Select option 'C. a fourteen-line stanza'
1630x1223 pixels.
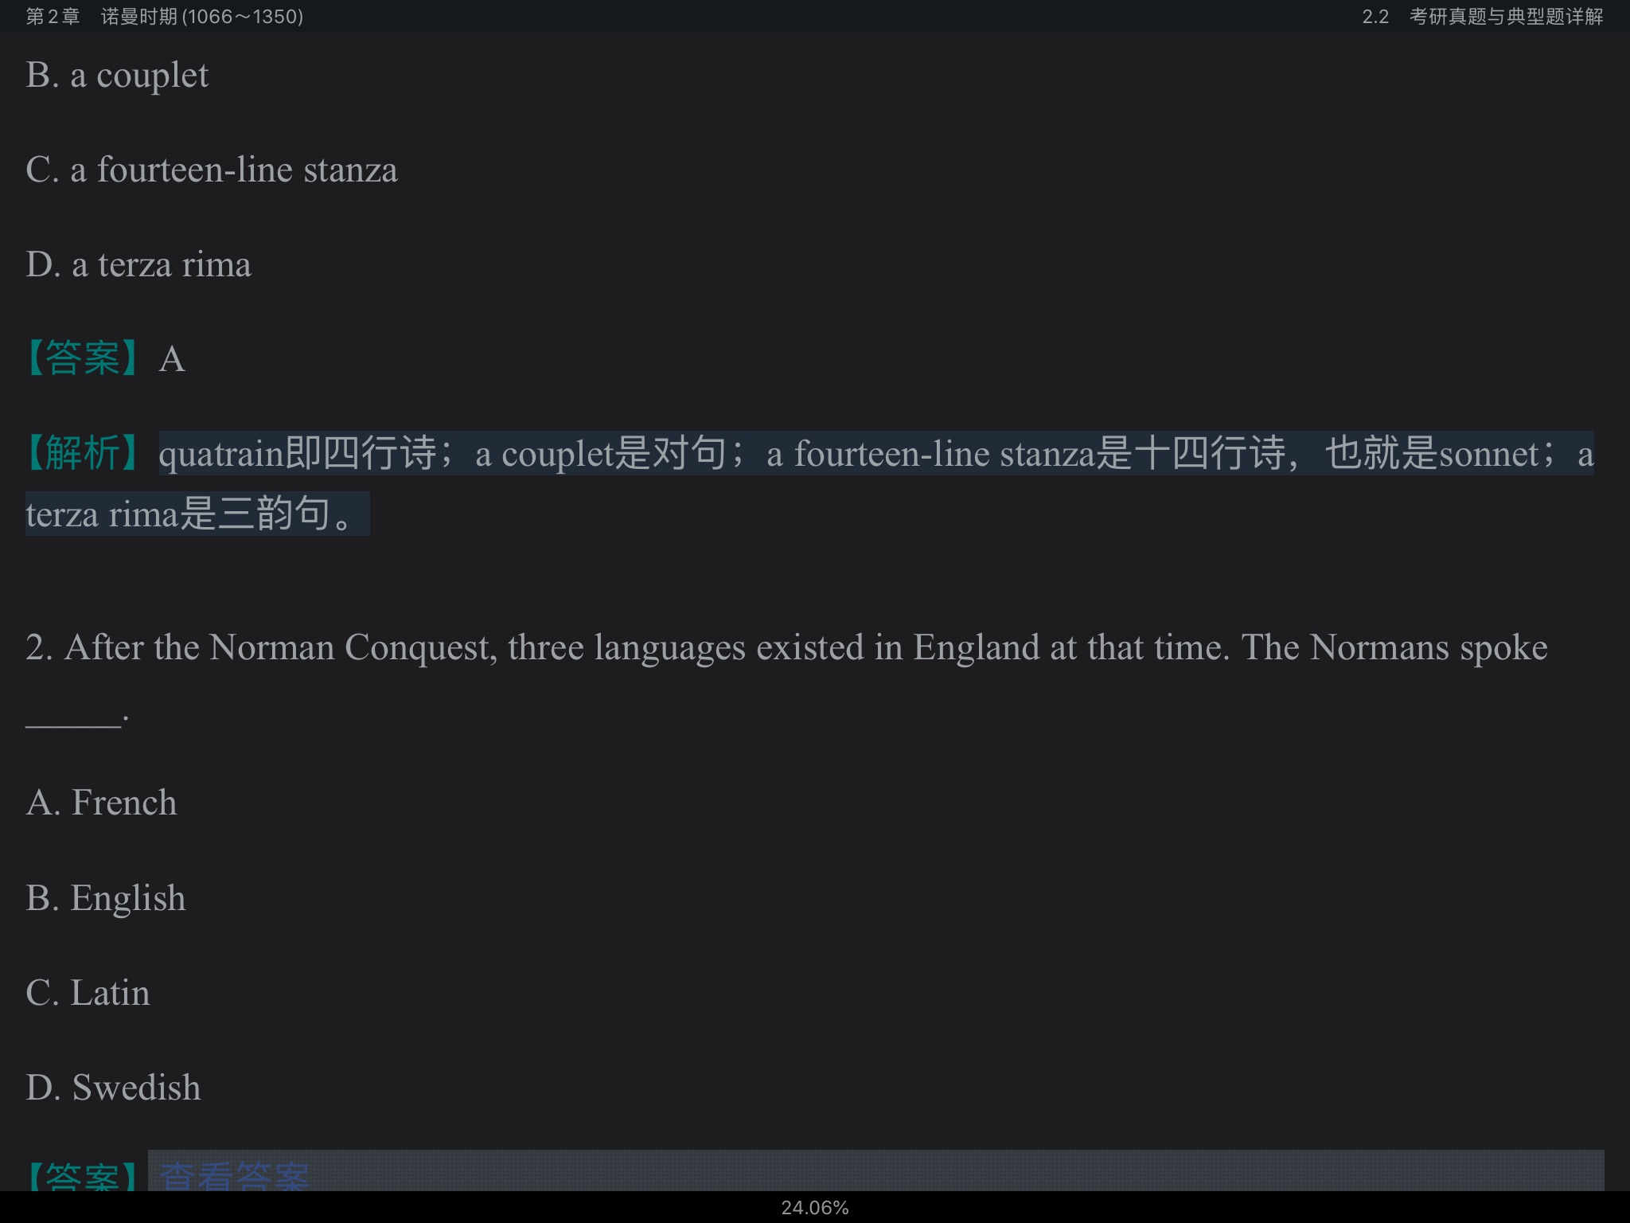tap(211, 170)
